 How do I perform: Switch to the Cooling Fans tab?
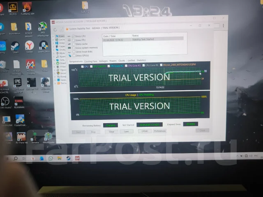click(91, 61)
